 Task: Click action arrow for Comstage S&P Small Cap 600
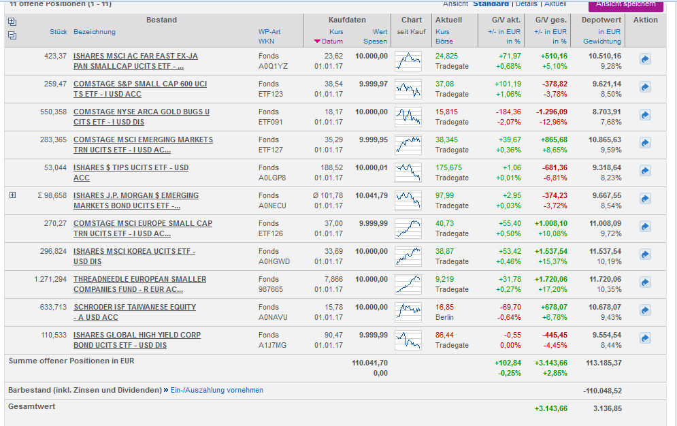click(x=645, y=88)
